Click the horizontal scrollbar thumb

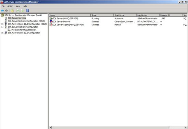pos(110,127)
